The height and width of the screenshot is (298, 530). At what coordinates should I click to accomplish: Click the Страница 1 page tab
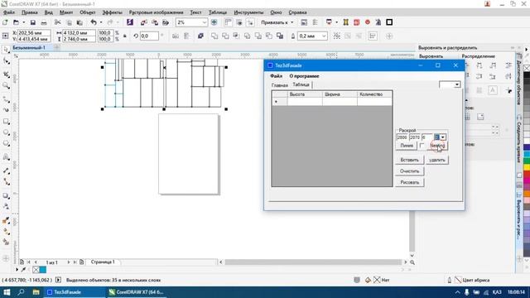[x=103, y=262]
